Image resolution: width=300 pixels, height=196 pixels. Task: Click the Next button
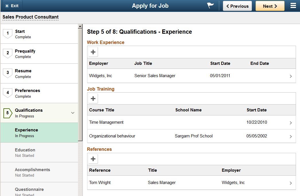click(x=270, y=6)
